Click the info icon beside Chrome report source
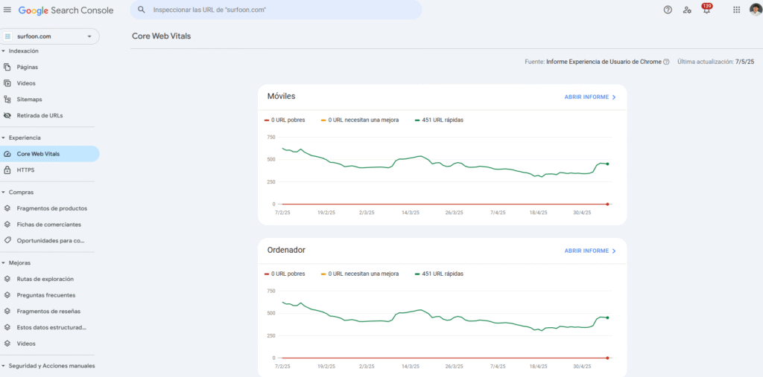763x377 pixels. 666,62
